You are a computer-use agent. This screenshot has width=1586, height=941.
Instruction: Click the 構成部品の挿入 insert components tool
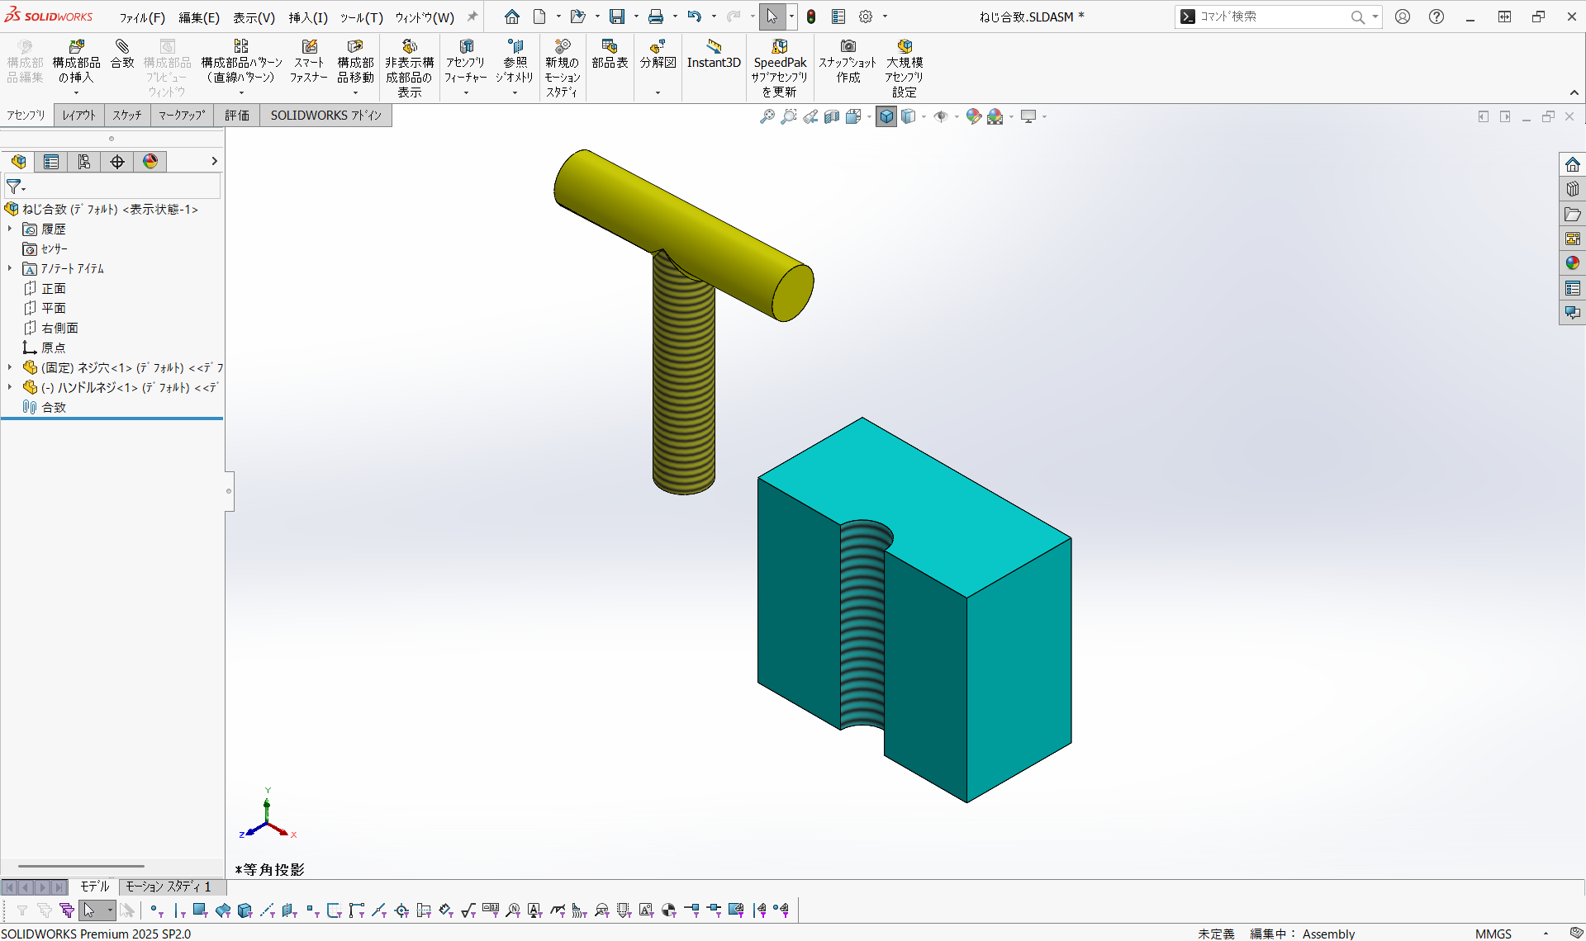pos(76,61)
